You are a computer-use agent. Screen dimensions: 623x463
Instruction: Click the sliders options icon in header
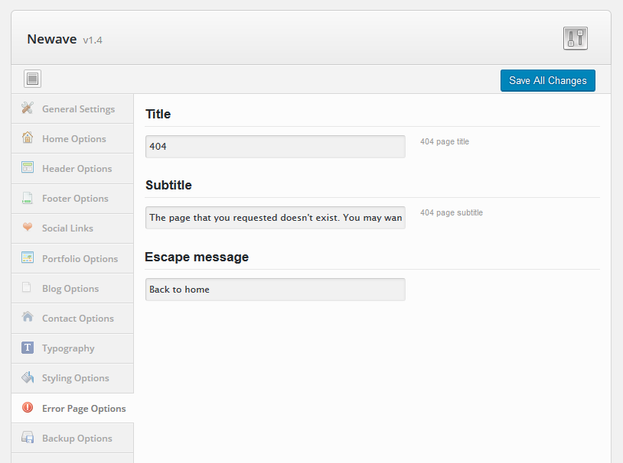tap(575, 38)
